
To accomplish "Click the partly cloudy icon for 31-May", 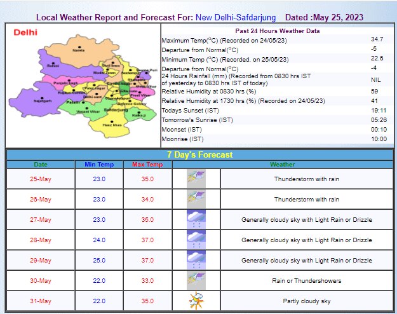I will [196, 301].
